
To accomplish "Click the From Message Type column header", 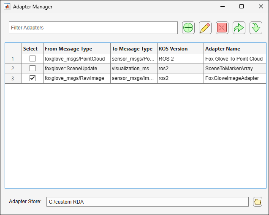I will [x=77, y=48].
